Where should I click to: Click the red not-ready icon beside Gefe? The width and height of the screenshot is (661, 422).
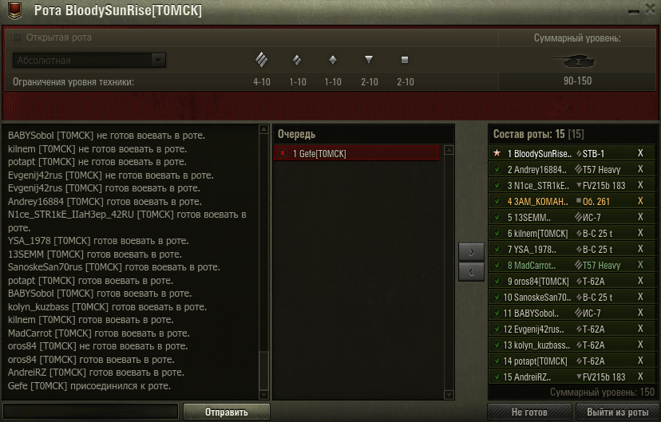point(283,153)
